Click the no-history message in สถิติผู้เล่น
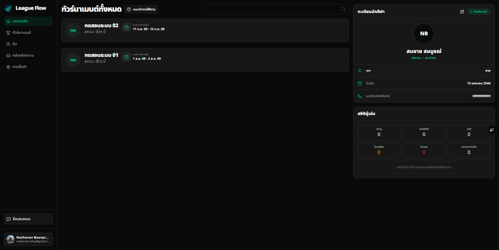Viewport: 499px width, 250px height. coord(424,167)
